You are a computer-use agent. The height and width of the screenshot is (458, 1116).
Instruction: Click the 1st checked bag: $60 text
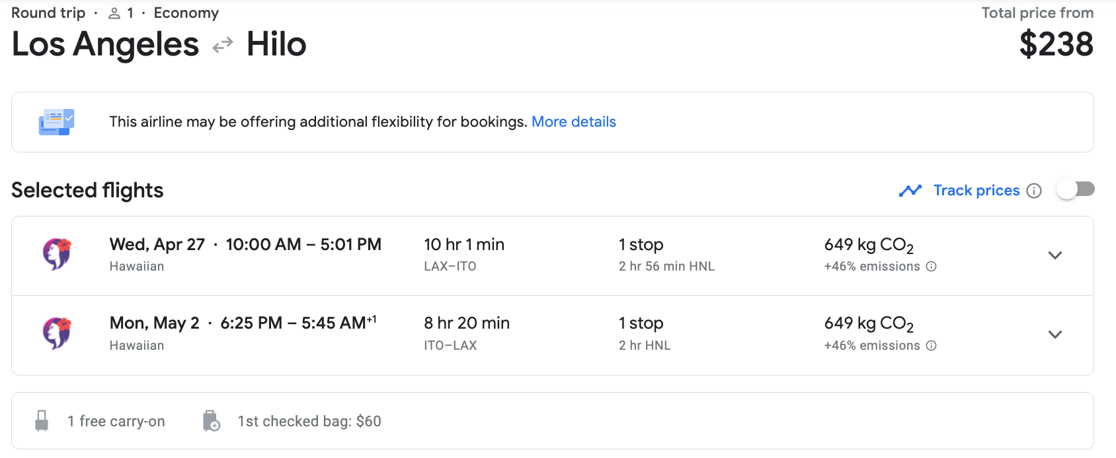pos(309,421)
